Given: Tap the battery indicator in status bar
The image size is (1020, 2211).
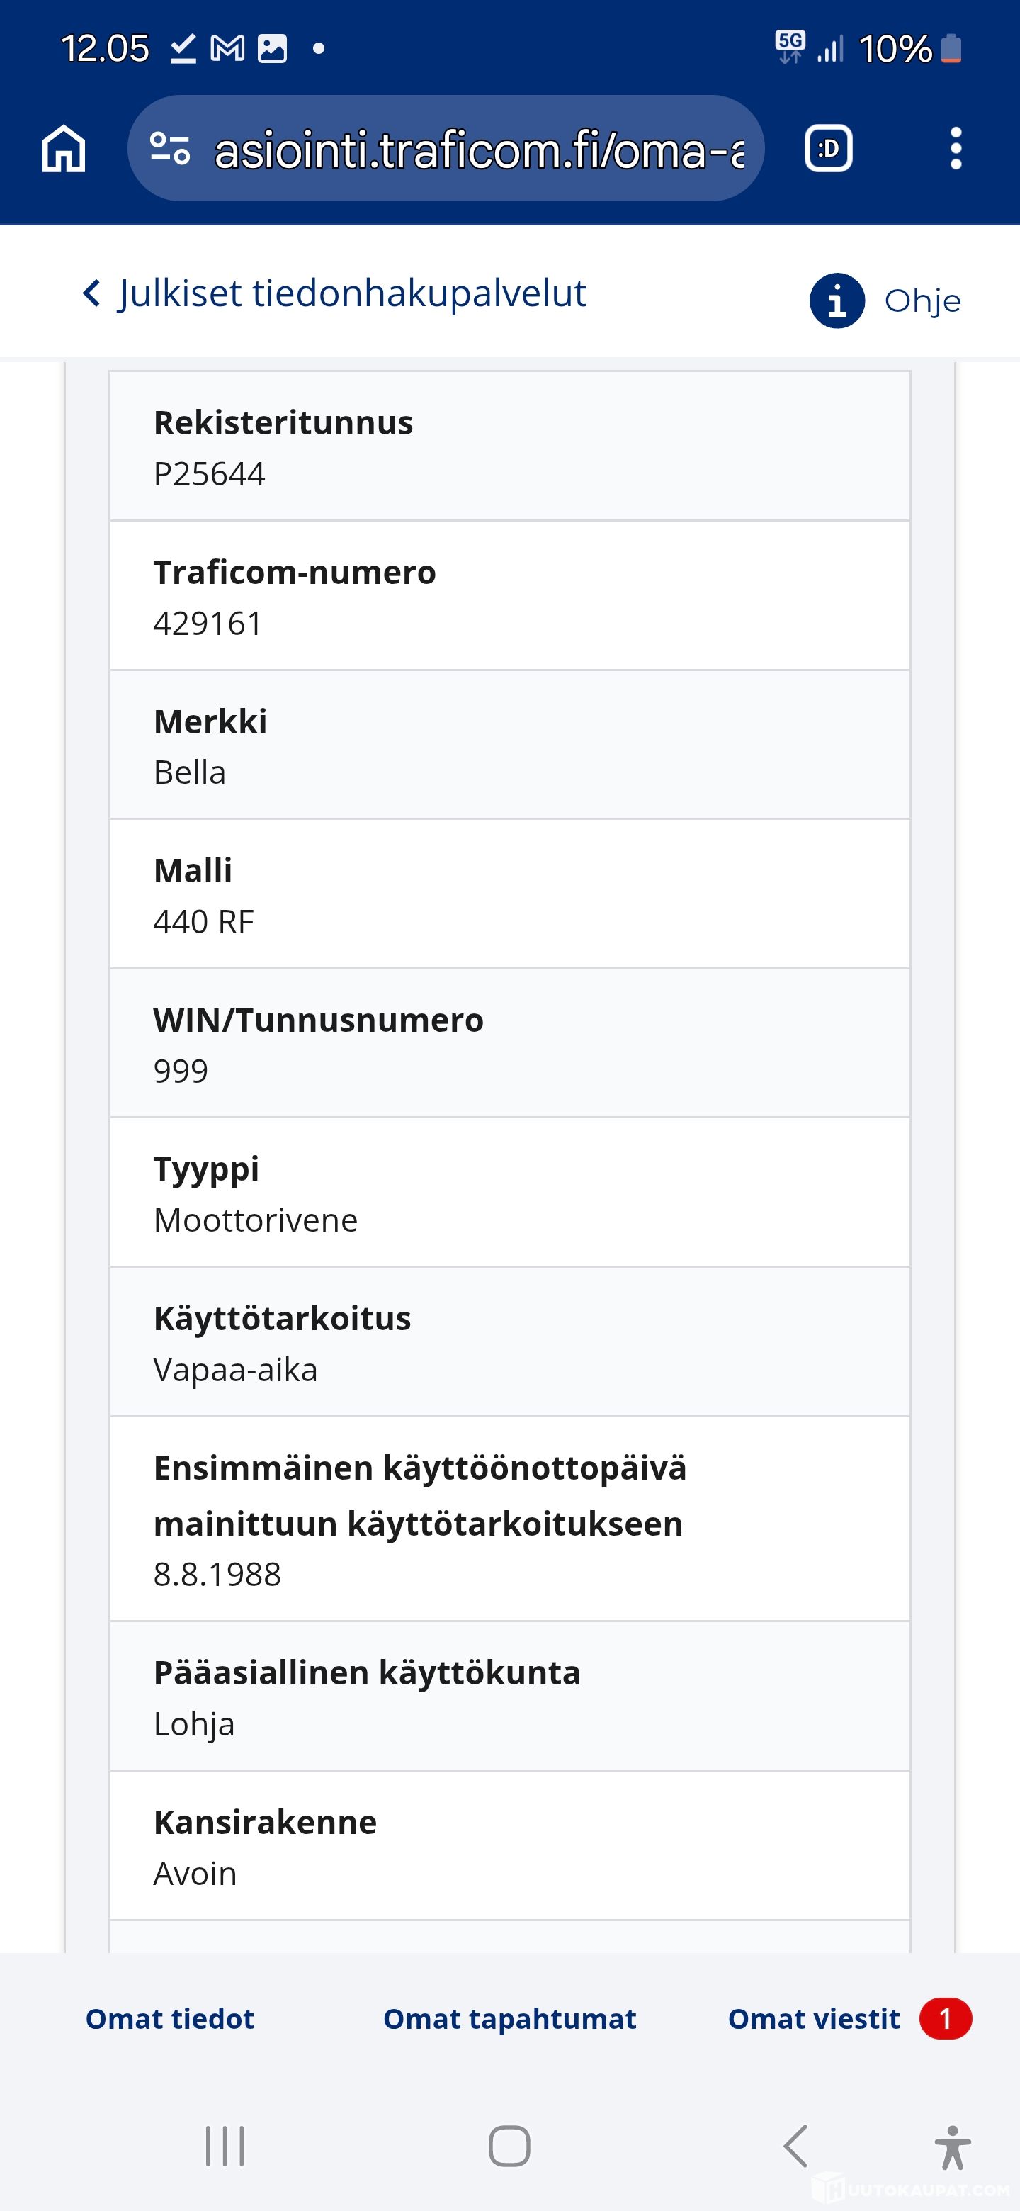Looking at the screenshot, I should (951, 49).
